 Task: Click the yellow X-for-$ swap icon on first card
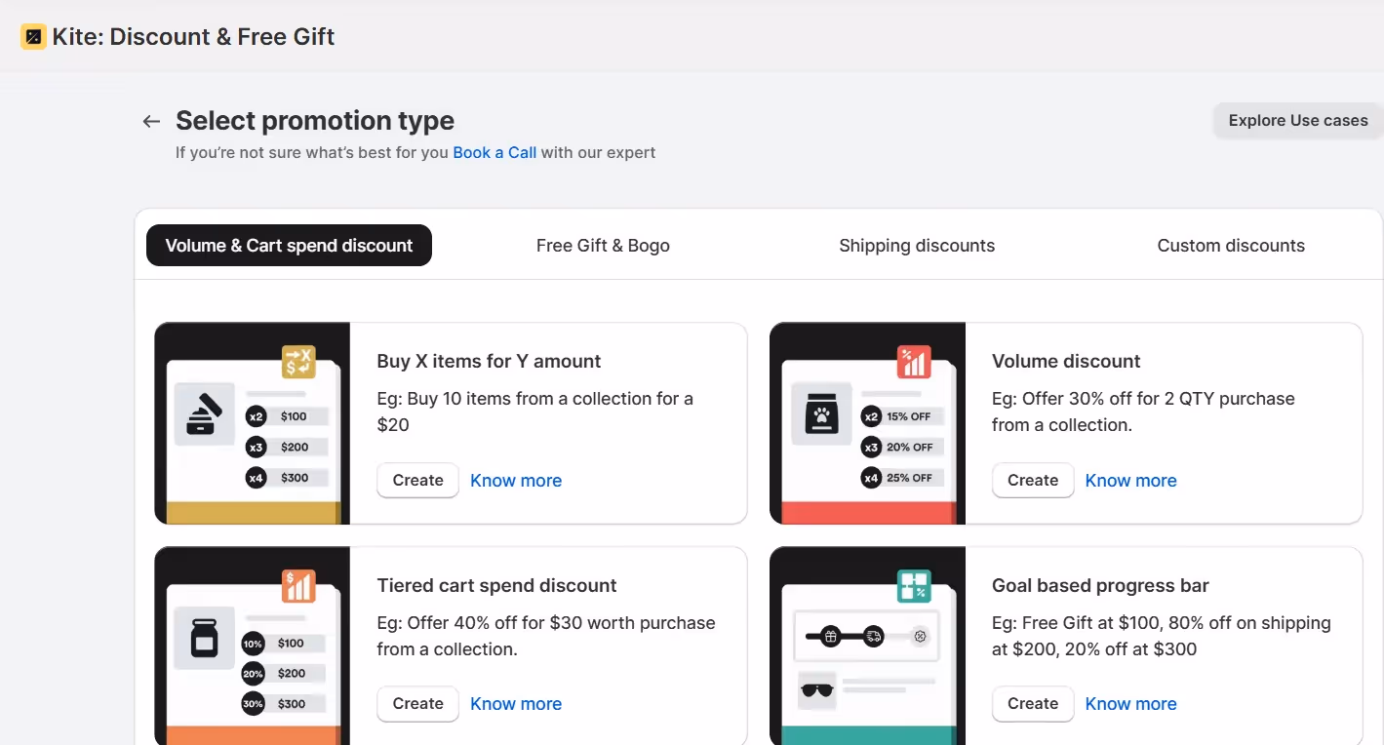(298, 362)
